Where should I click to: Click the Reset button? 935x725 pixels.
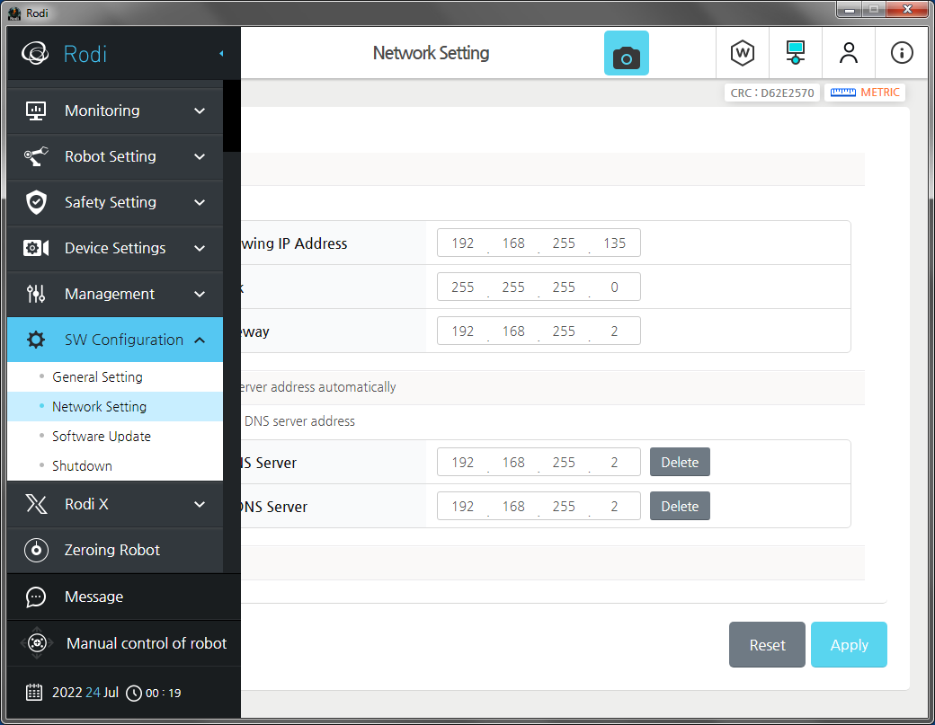pos(767,645)
